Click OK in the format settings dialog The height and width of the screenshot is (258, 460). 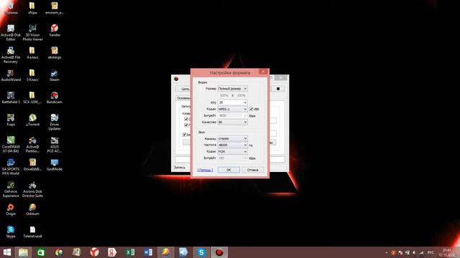coord(229,170)
